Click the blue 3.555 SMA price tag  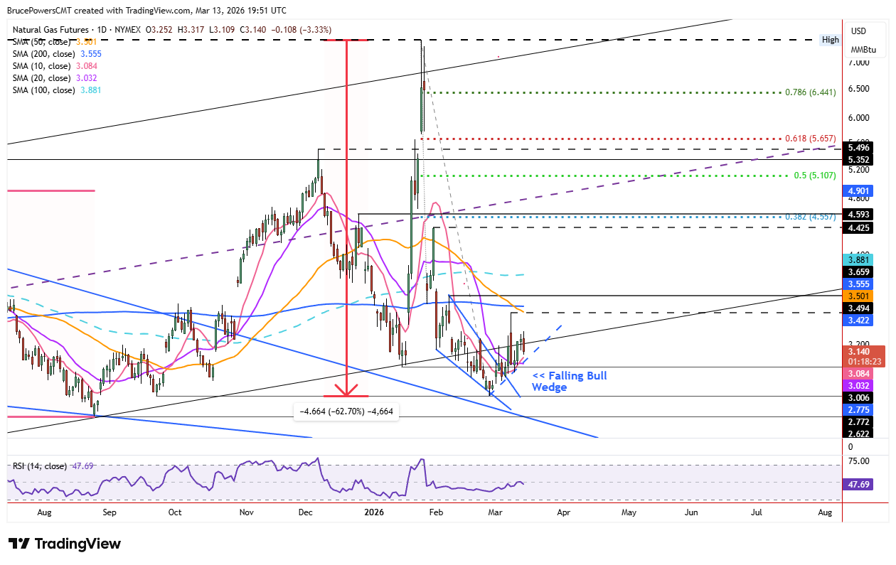[858, 284]
